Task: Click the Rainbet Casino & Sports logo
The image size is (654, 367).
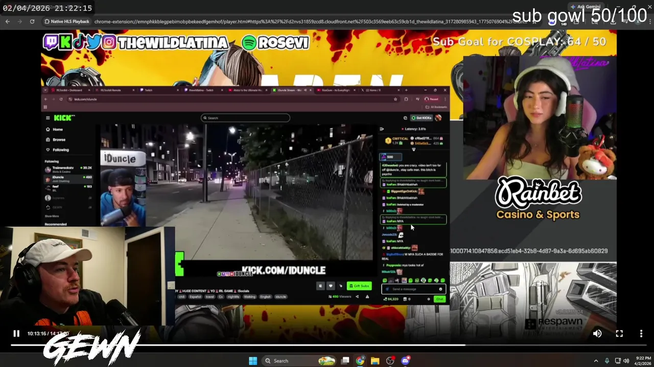Action: pyautogui.click(x=538, y=199)
